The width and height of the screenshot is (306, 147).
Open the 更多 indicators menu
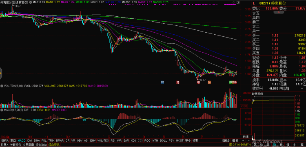188,140
